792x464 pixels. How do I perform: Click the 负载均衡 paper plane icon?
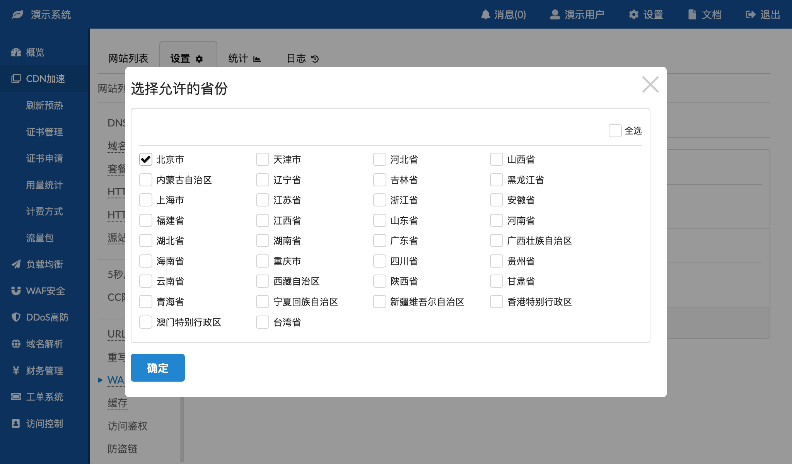(x=16, y=264)
